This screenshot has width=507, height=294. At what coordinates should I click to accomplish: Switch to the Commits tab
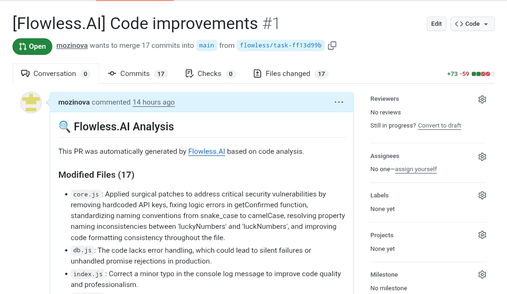135,73
